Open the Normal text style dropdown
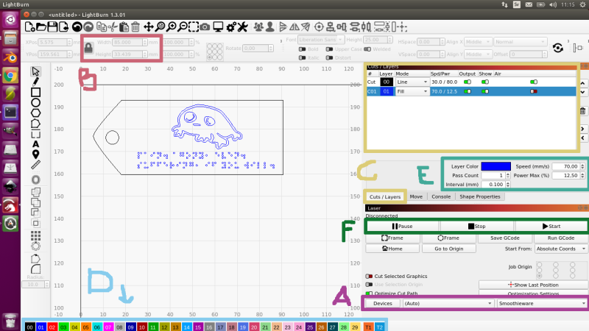The image size is (589, 331). (521, 42)
